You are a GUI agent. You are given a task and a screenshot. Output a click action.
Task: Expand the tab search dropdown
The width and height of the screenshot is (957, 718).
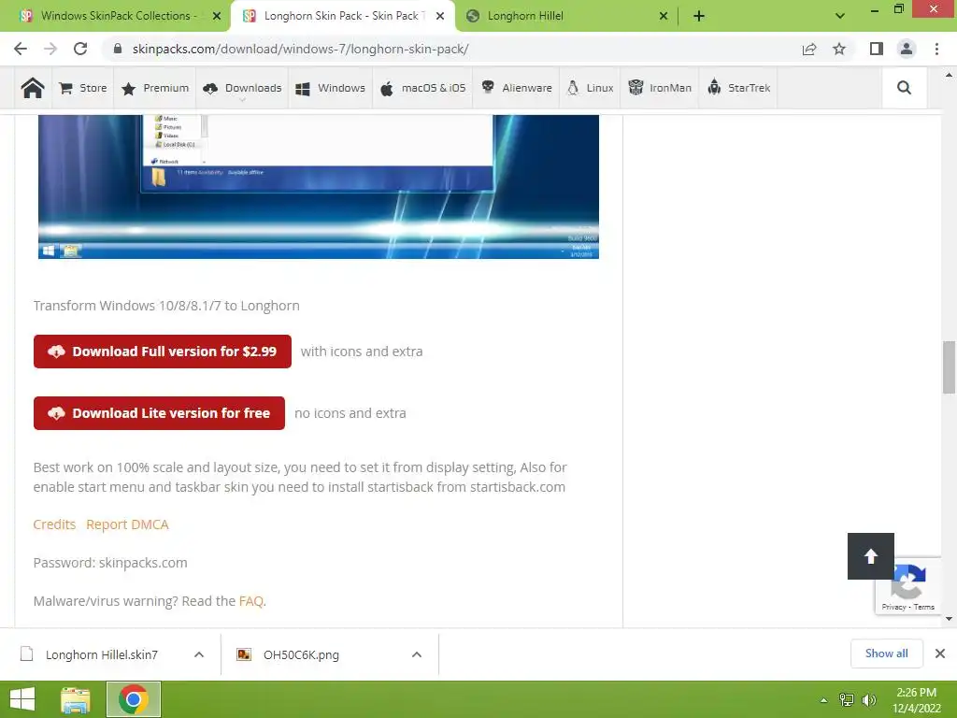tap(840, 16)
